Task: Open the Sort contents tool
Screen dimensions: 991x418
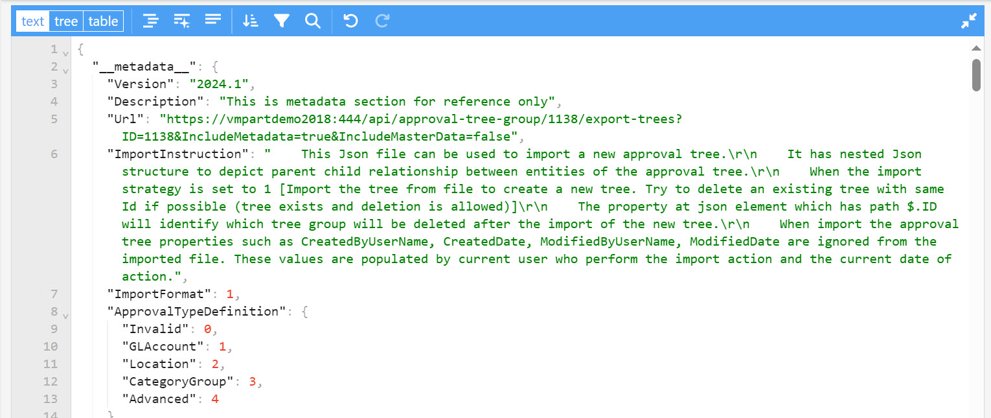Action: point(250,20)
